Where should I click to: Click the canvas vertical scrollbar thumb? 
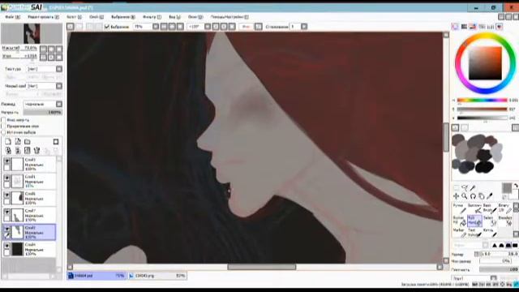click(446, 137)
